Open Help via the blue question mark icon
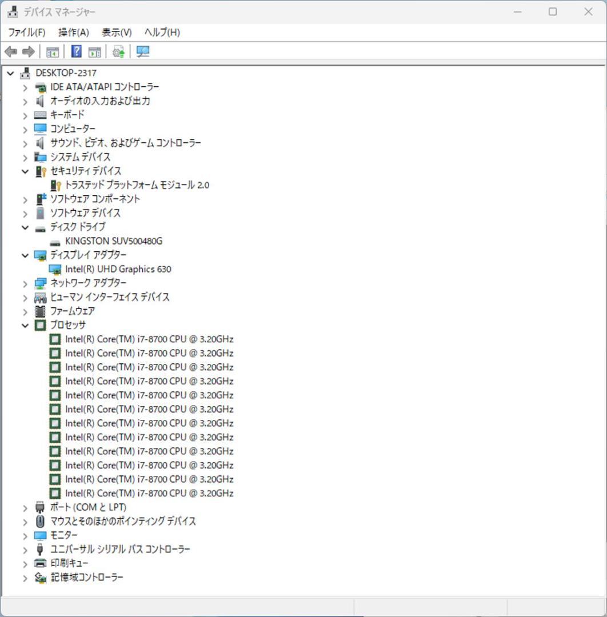The image size is (607, 617). (x=75, y=51)
